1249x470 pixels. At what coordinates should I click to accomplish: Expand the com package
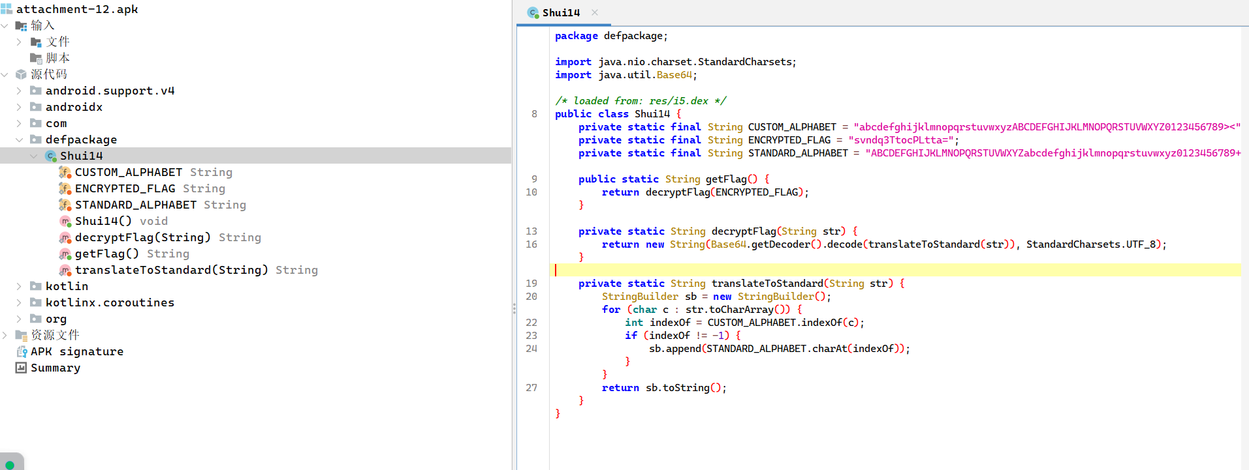(19, 123)
